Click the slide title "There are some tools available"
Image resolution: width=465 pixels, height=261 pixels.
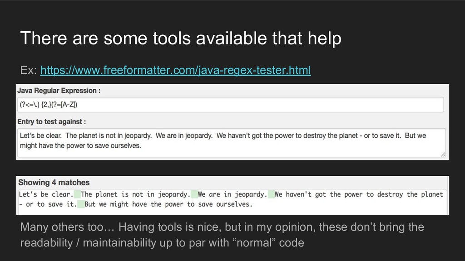180,39
